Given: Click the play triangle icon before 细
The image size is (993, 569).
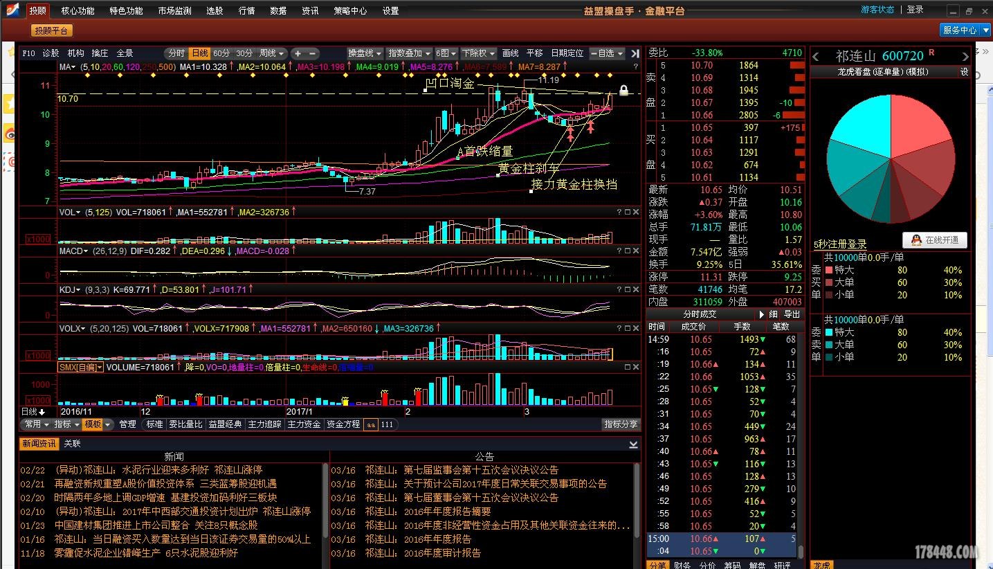Looking at the screenshot, I should (762, 314).
